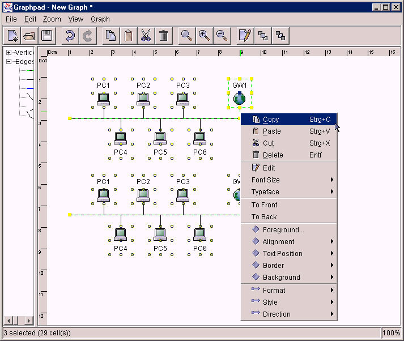Click the trash can Delete toolbar icon

(x=163, y=36)
